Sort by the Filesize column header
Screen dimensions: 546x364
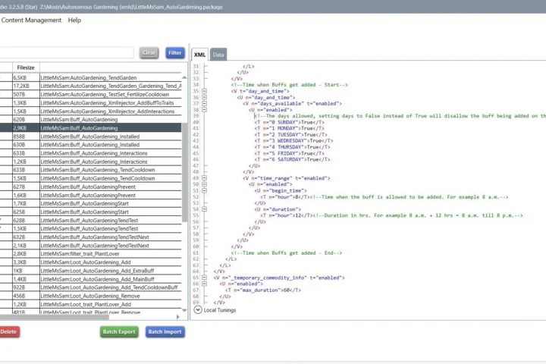[26, 67]
